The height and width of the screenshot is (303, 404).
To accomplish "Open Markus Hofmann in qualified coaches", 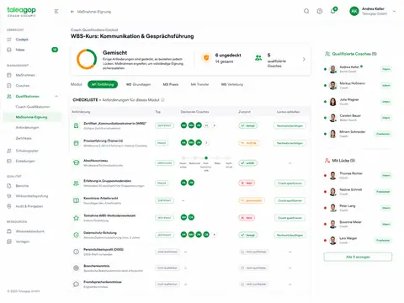I will click(x=358, y=85).
